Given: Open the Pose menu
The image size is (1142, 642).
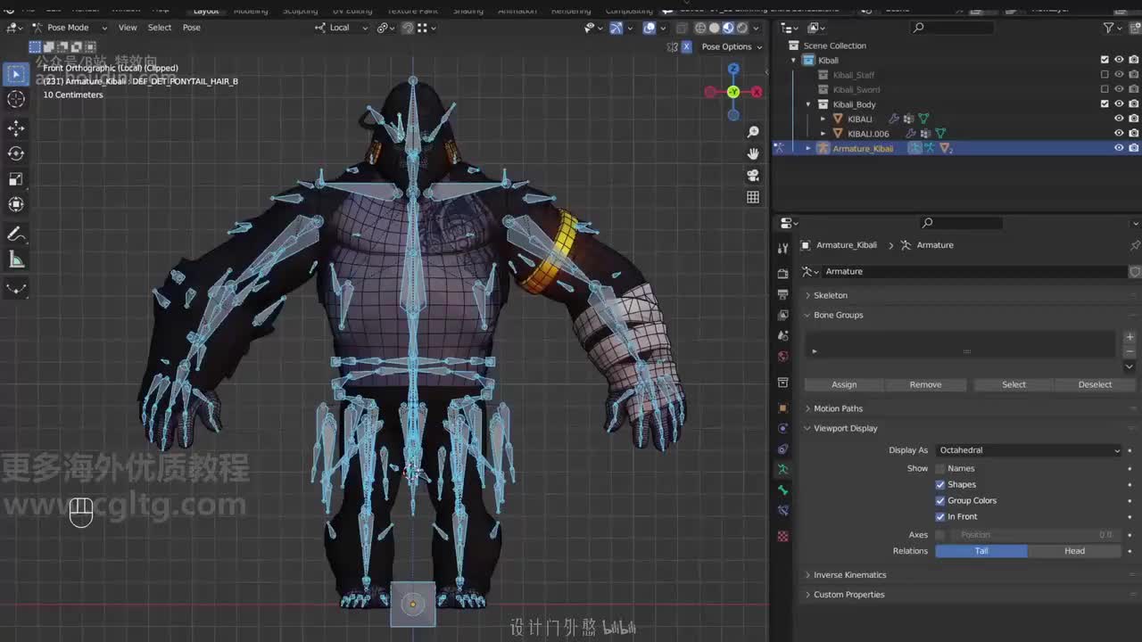Looking at the screenshot, I should click(192, 28).
